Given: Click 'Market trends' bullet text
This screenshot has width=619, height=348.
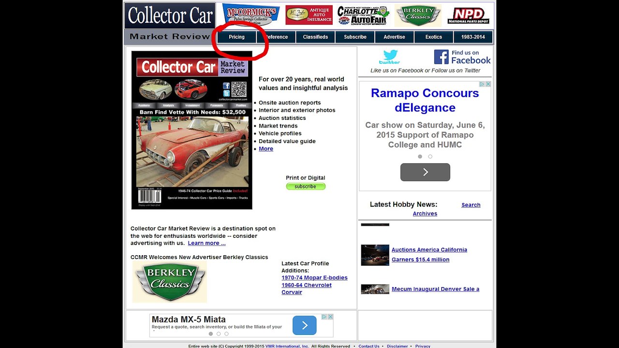Looking at the screenshot, I should tap(278, 126).
